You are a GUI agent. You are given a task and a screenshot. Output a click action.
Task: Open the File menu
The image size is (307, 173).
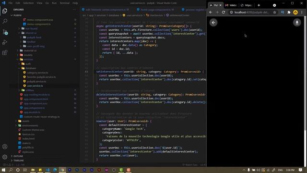point(11,3)
